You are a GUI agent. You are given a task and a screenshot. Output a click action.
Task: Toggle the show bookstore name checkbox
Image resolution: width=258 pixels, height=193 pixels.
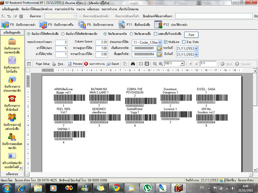(156, 34)
